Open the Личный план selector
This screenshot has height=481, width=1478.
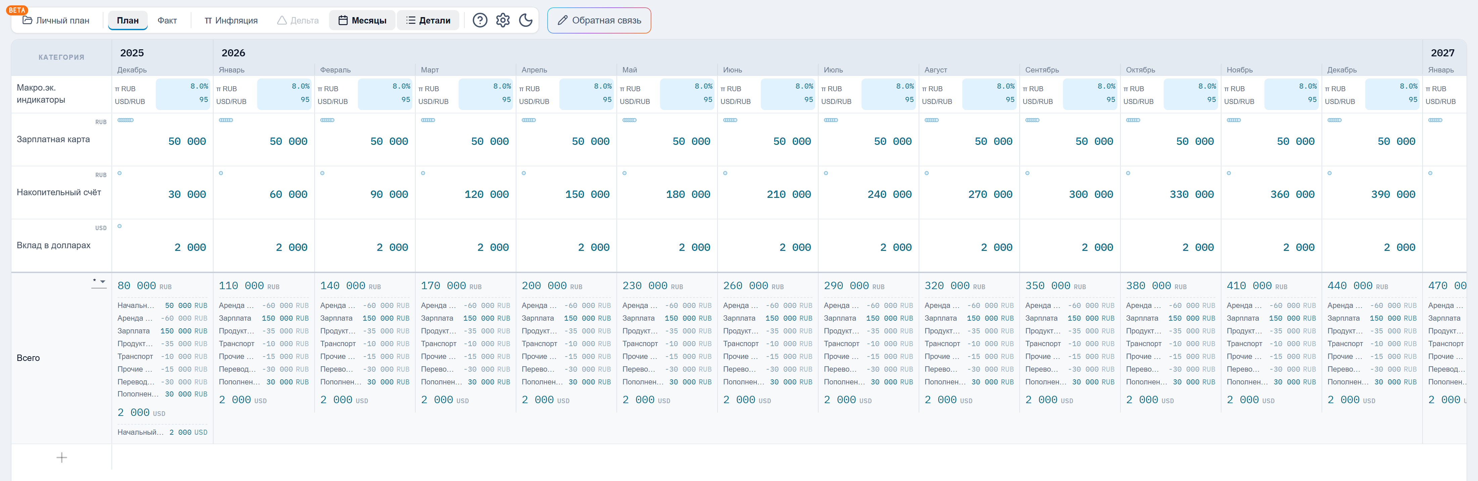point(56,21)
